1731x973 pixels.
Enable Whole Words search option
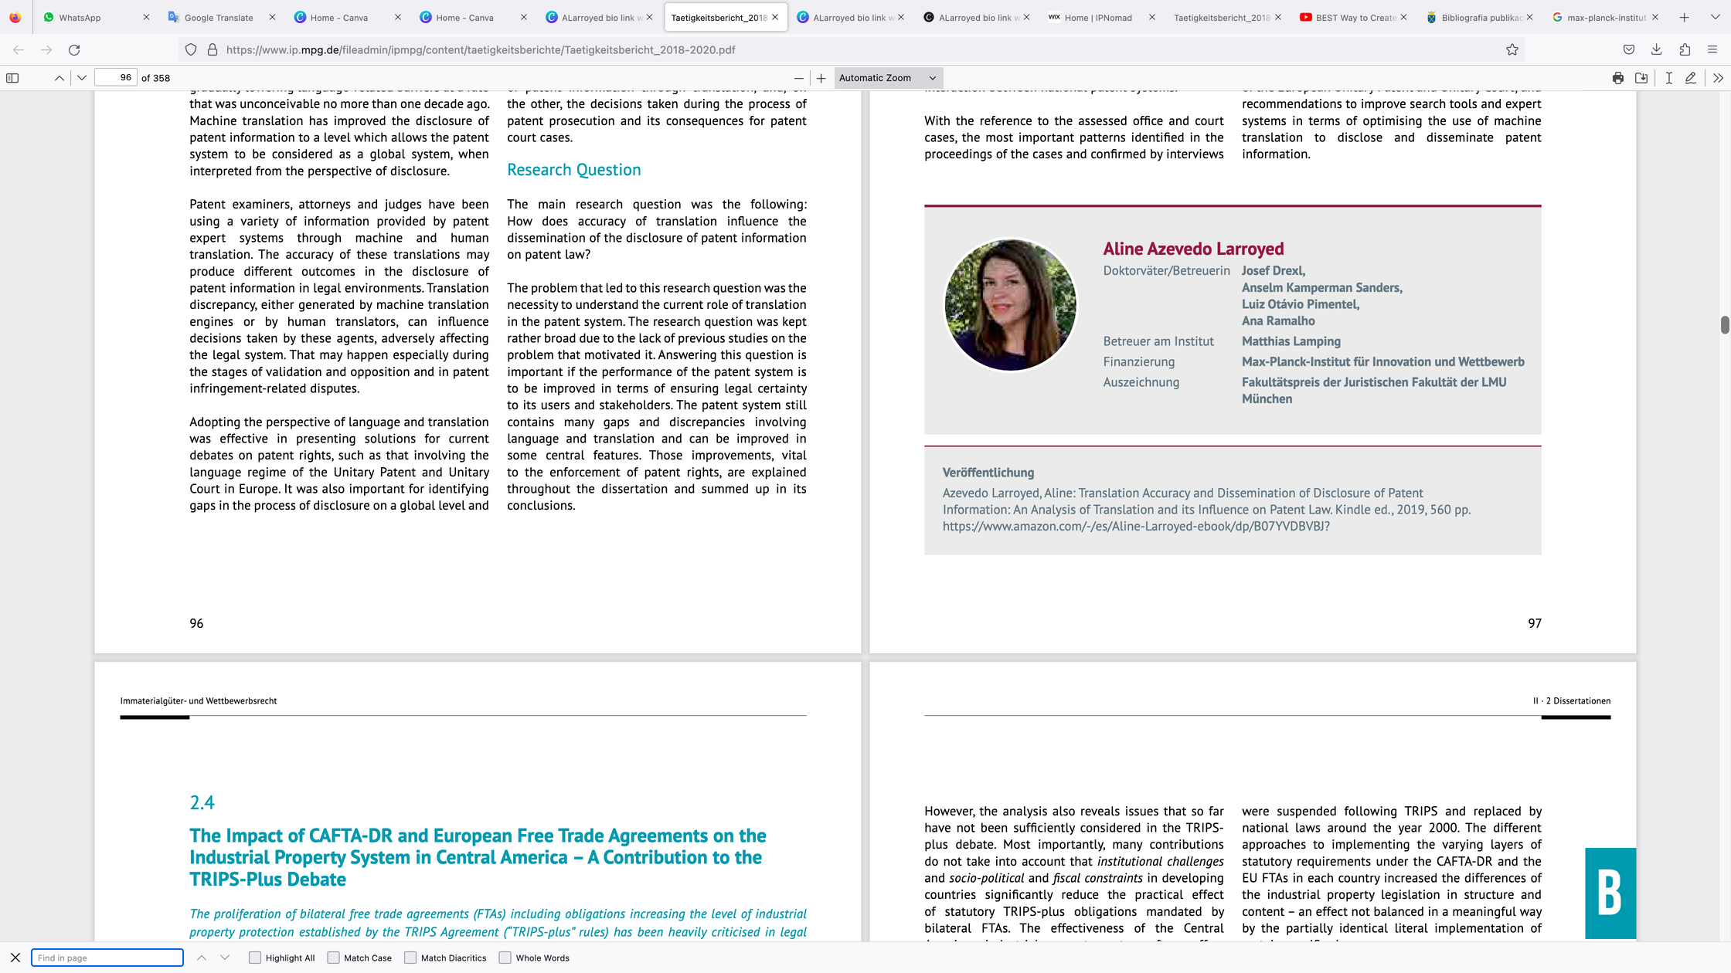pos(505,958)
